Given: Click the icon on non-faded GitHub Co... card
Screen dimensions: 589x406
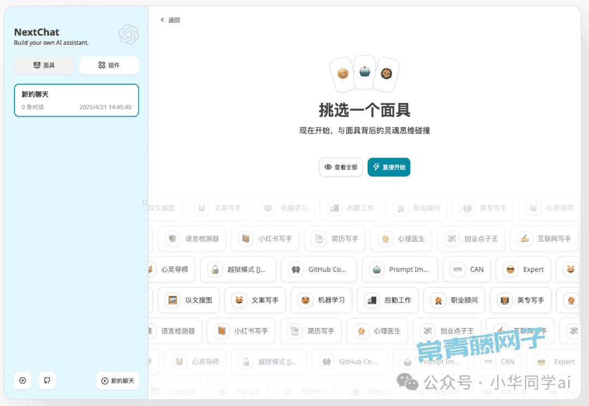Looking at the screenshot, I should [x=296, y=269].
